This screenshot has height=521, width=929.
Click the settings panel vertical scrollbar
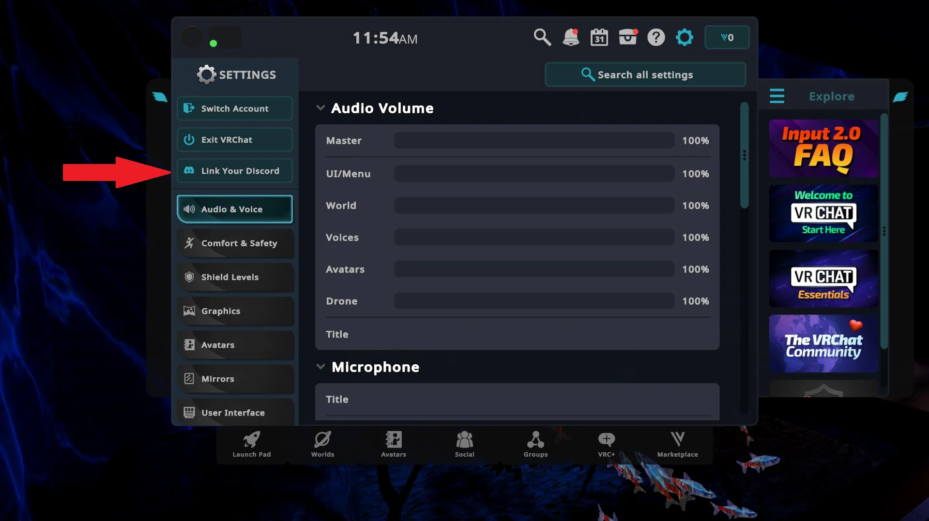click(744, 155)
